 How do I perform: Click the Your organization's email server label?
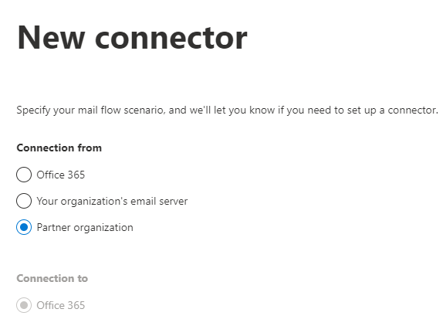[112, 202]
